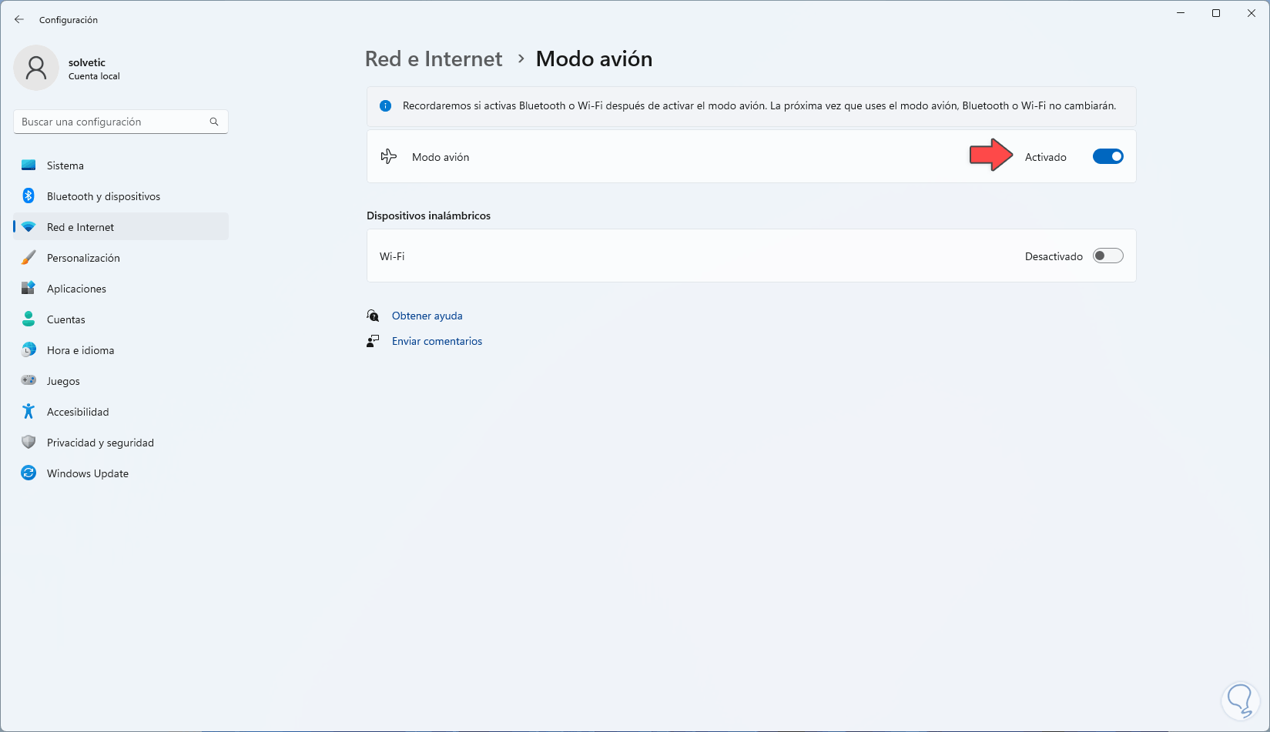Select Red e Internet in sidebar
1270x732 pixels.
(80, 227)
